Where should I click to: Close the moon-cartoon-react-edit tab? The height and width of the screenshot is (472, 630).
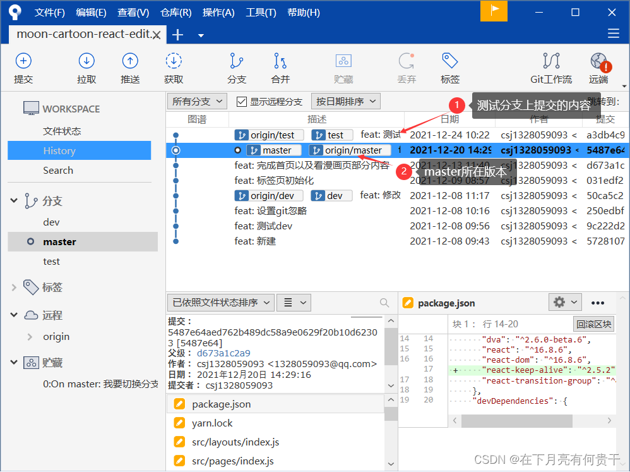tap(157, 35)
